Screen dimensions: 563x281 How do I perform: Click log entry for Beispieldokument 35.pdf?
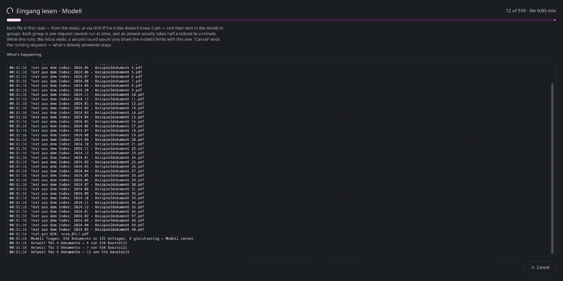(77, 207)
